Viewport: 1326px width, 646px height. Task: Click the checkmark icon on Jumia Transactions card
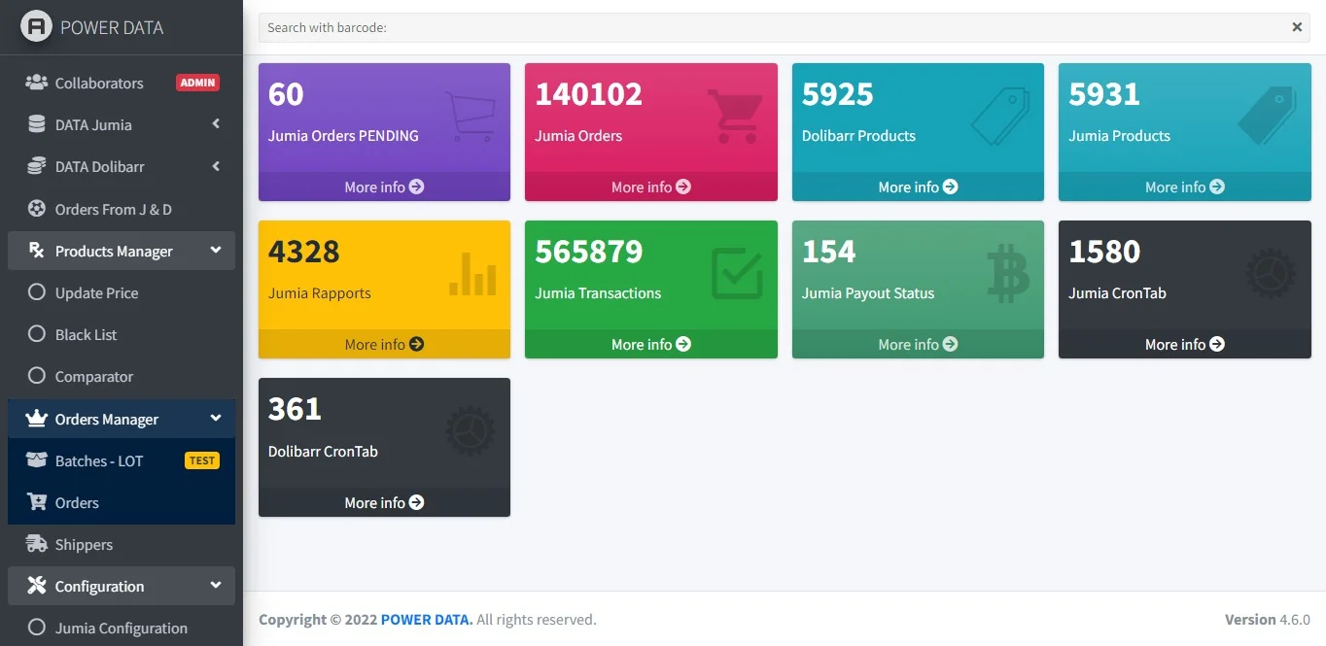point(738,273)
